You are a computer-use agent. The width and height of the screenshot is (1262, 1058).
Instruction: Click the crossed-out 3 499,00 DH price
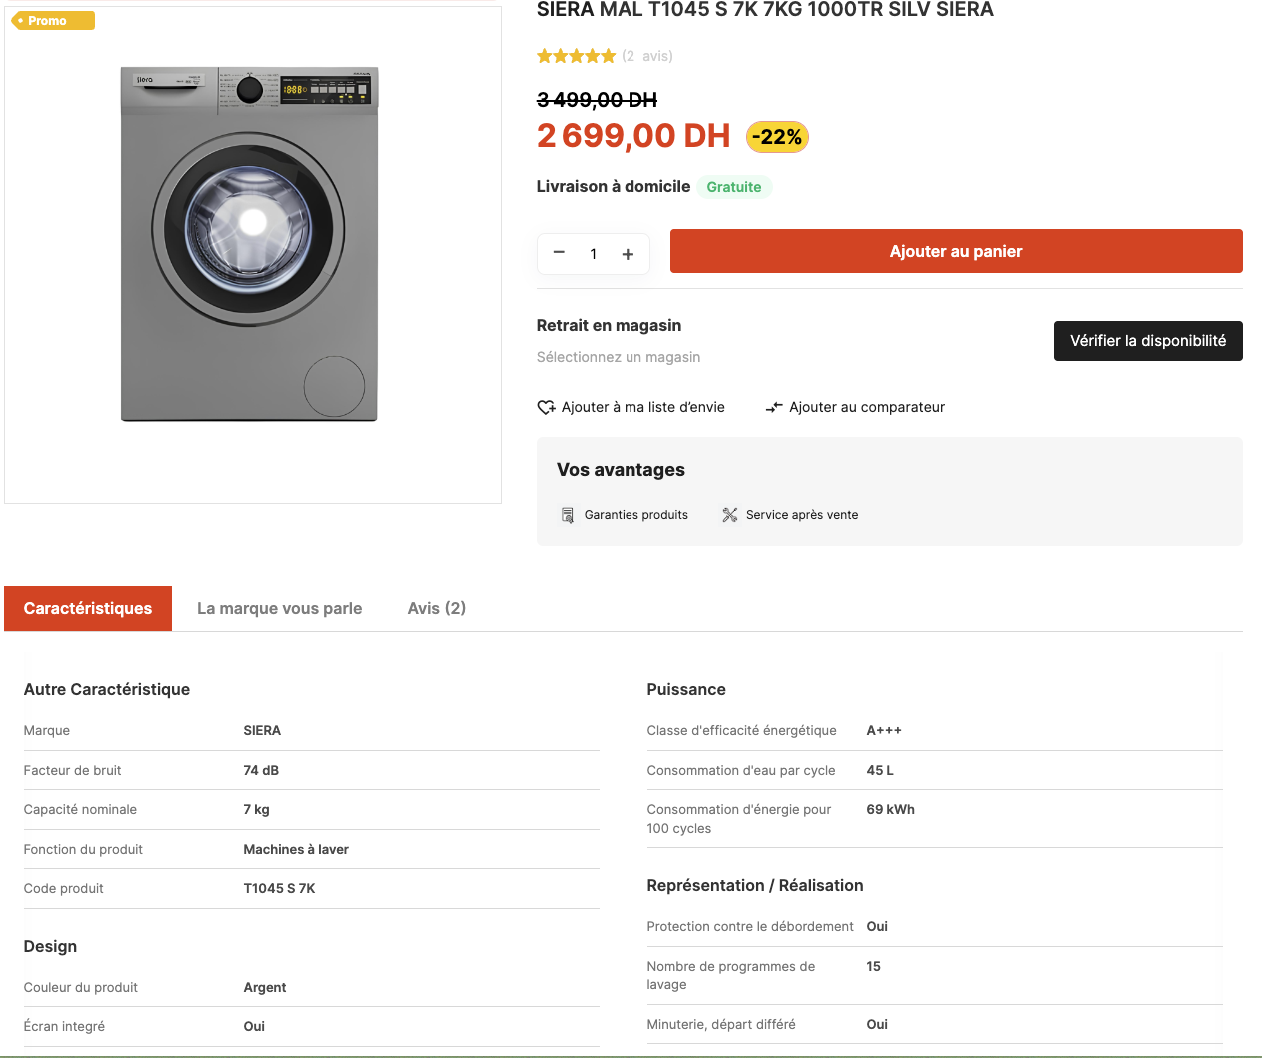coord(597,100)
